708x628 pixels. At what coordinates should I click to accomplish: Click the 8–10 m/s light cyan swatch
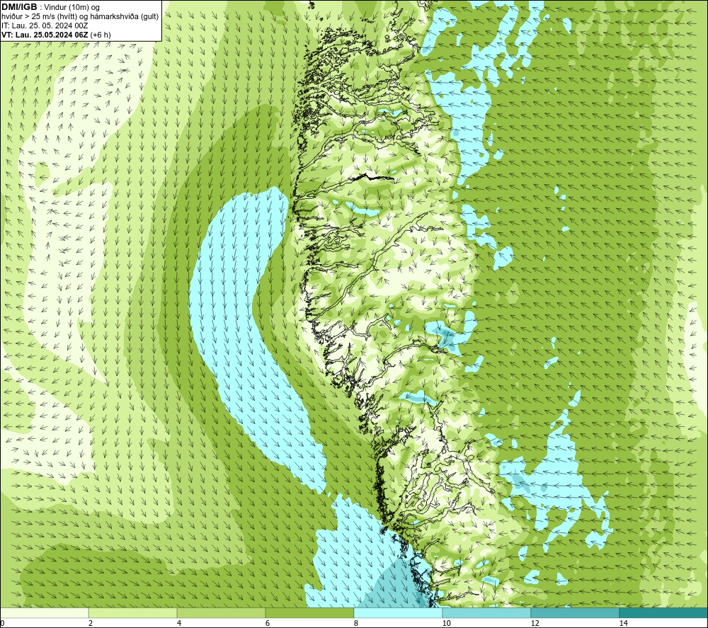pos(398,612)
